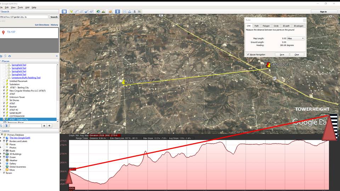This screenshot has width=340, height=191.
Task: Open the View menu
Action: (13, 7)
